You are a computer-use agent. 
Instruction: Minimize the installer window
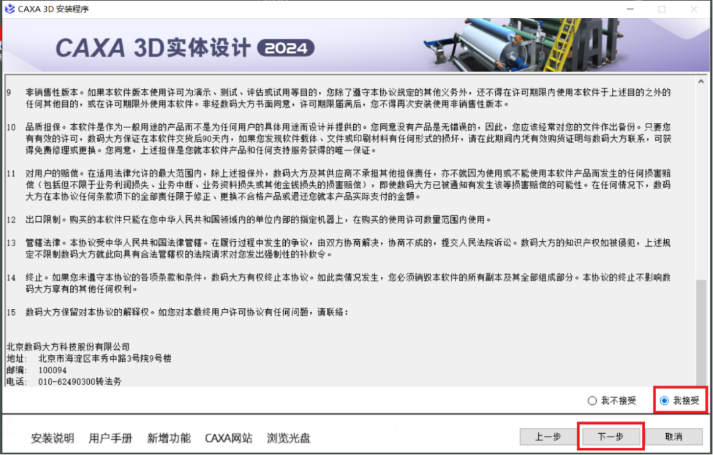(x=630, y=9)
